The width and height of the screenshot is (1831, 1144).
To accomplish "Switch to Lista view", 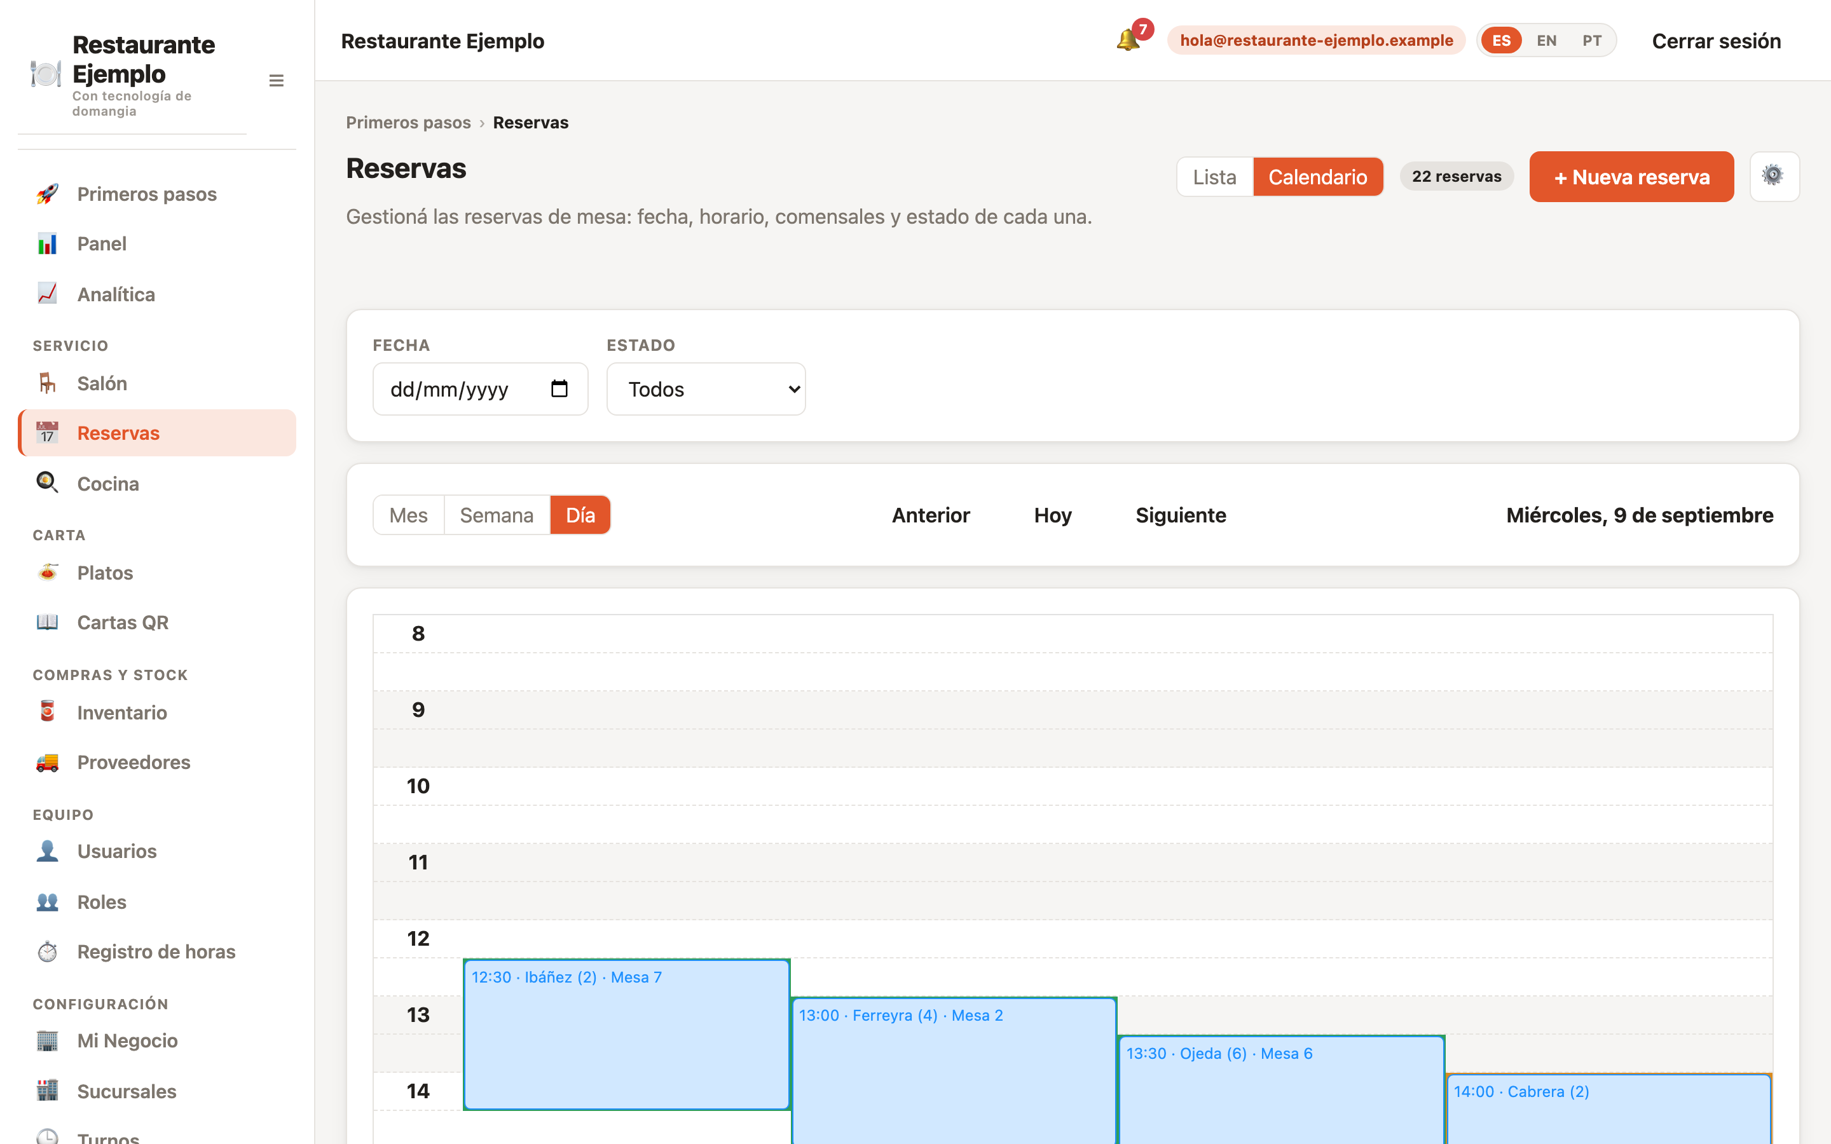I will pyautogui.click(x=1214, y=176).
